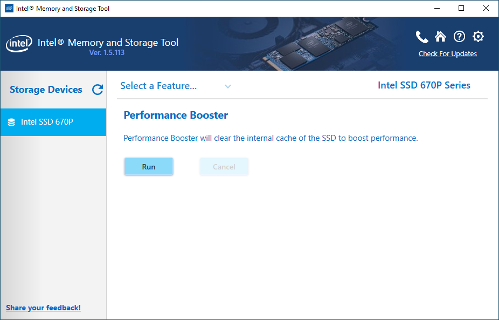Open the Check For Updates link

click(447, 53)
